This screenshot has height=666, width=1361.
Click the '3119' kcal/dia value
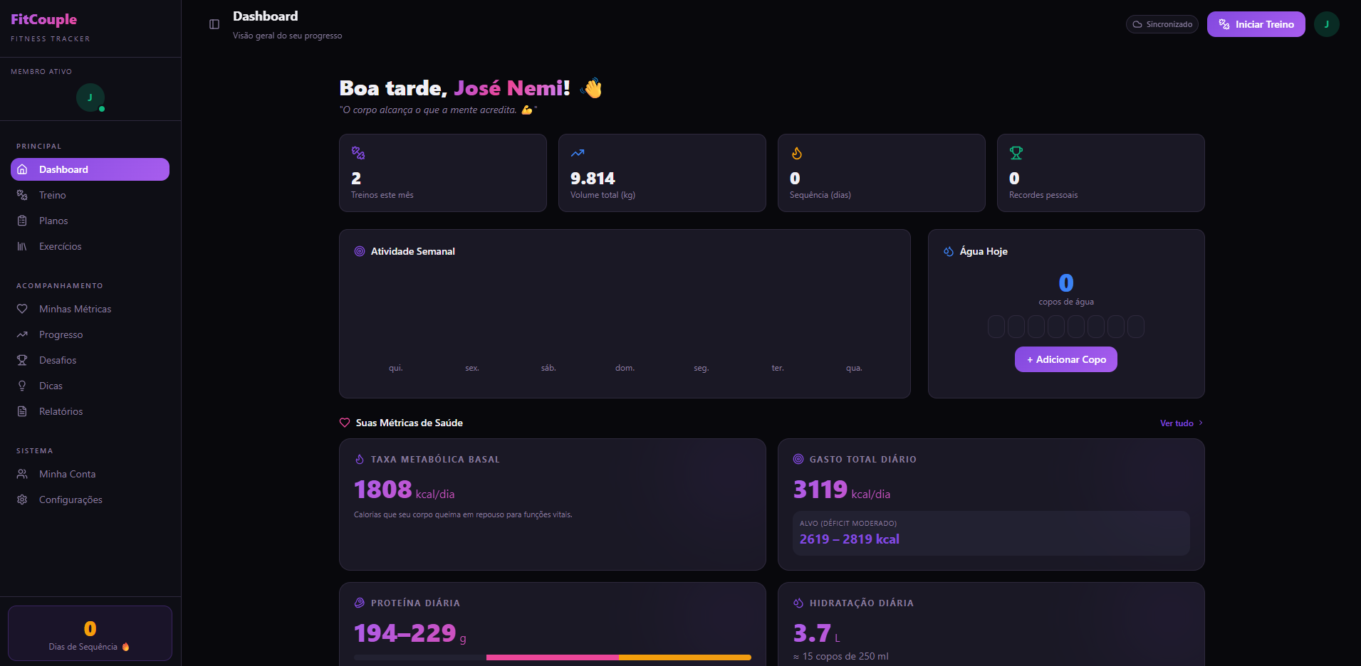point(820,490)
